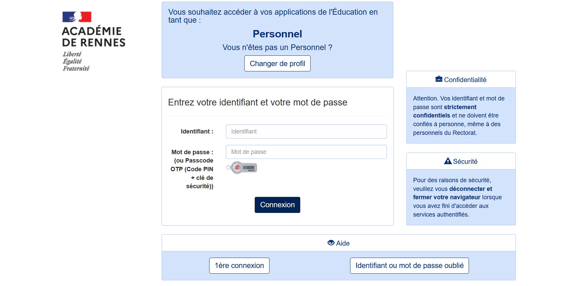Open the 1ère connexion page
This screenshot has width=568, height=286.
coord(239,265)
